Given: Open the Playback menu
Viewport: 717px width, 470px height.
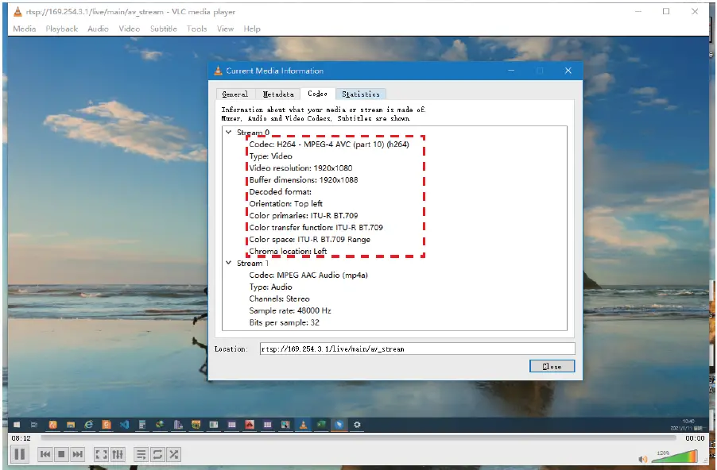Looking at the screenshot, I should (x=62, y=29).
